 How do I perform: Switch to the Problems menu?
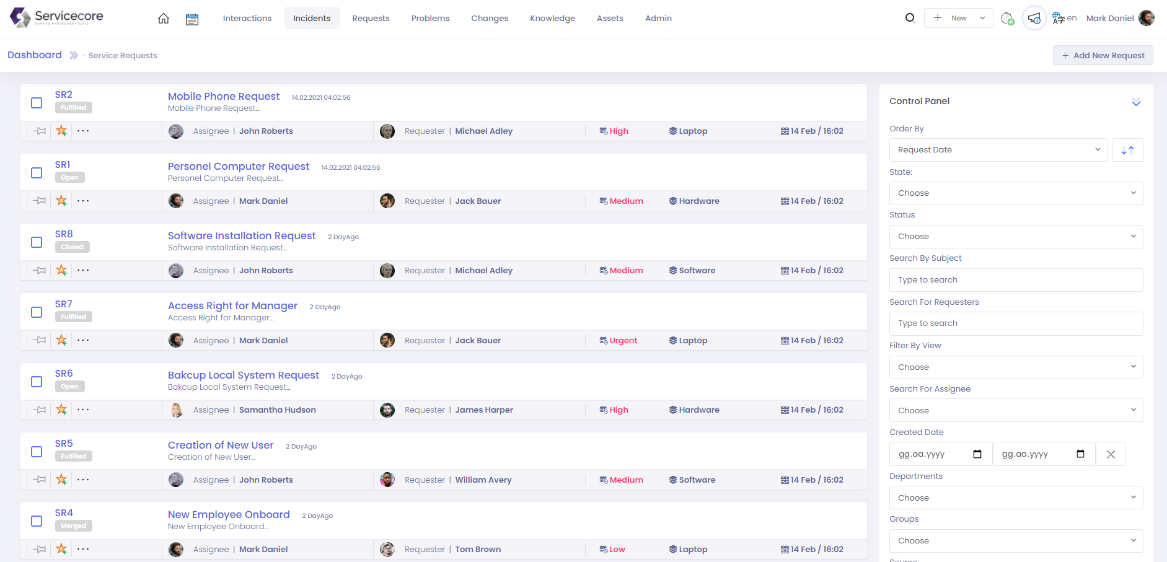[x=430, y=19]
